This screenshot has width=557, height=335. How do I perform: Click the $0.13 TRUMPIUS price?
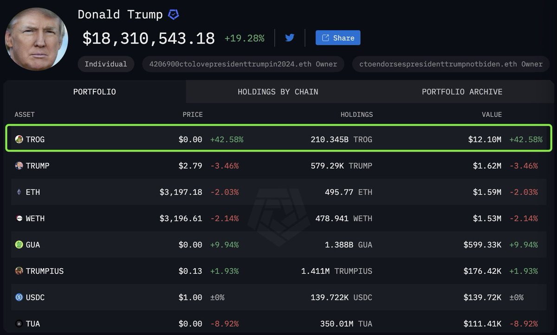coord(190,271)
